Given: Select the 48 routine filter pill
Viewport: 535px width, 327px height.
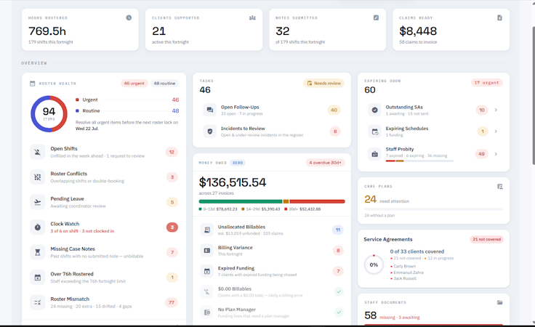Looking at the screenshot, I should (x=164, y=83).
